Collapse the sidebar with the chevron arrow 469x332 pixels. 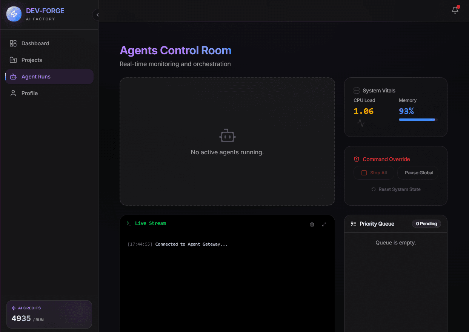coord(97,15)
